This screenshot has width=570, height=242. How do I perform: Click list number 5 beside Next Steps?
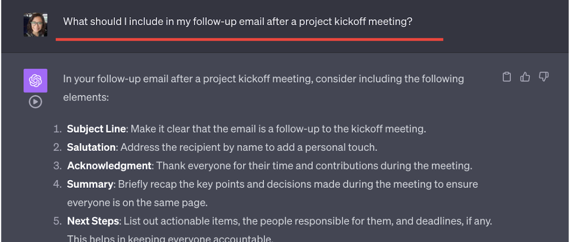click(57, 221)
